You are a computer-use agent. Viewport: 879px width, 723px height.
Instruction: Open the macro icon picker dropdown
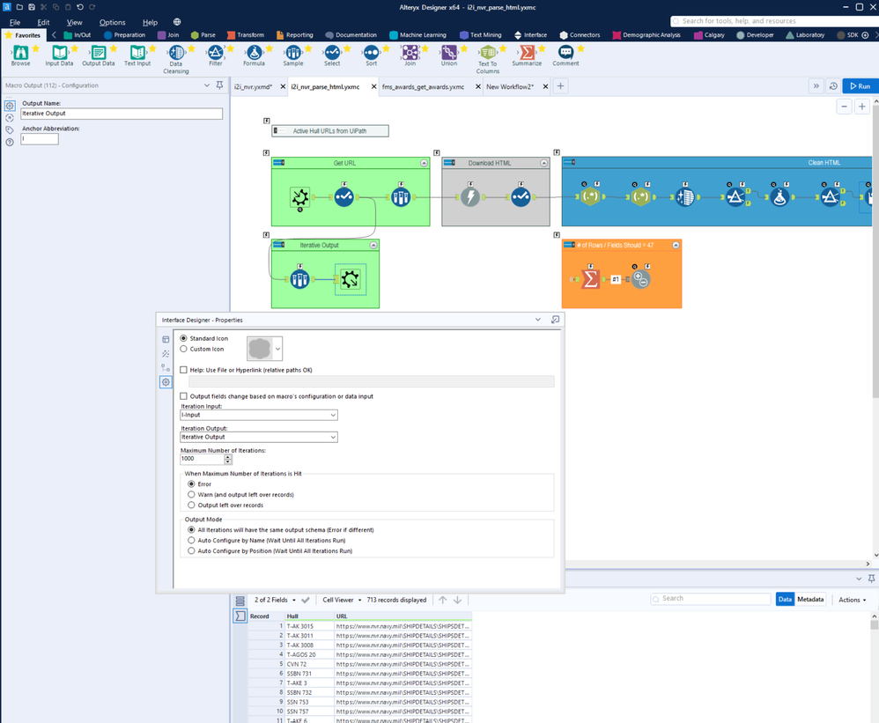[x=277, y=349]
